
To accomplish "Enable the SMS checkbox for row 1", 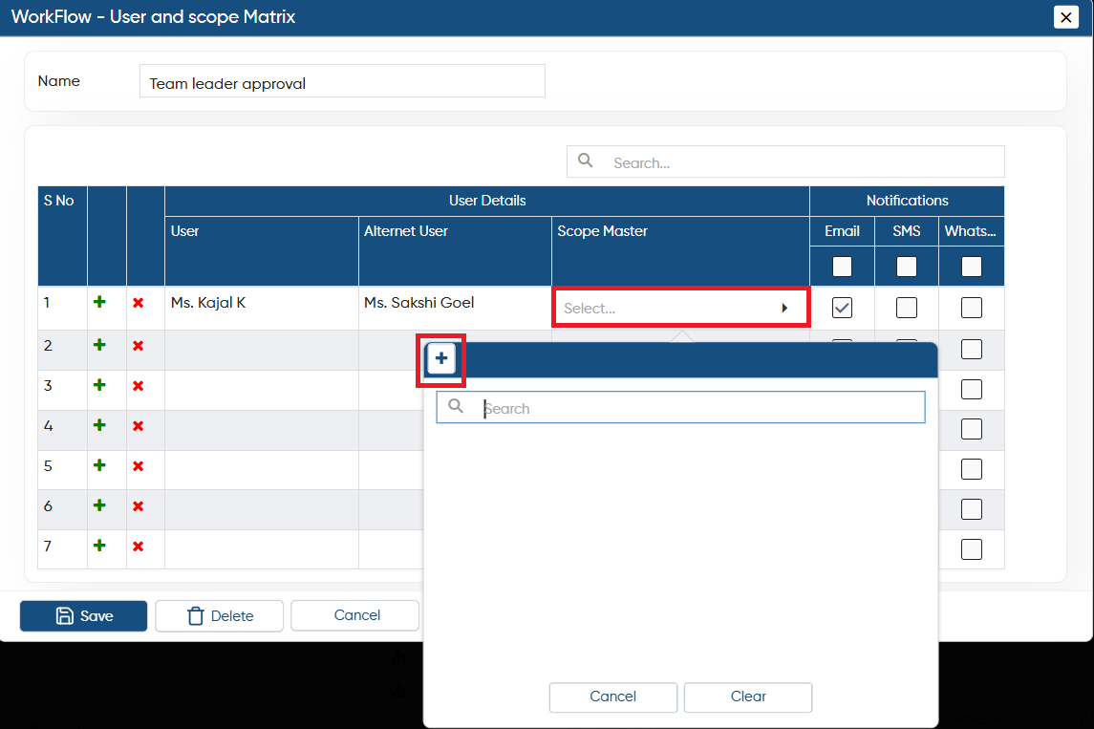I will point(907,308).
